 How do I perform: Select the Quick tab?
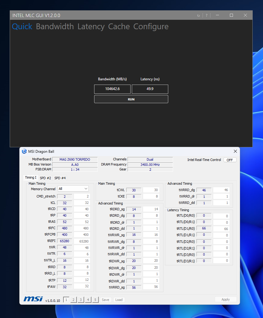pos(22,26)
